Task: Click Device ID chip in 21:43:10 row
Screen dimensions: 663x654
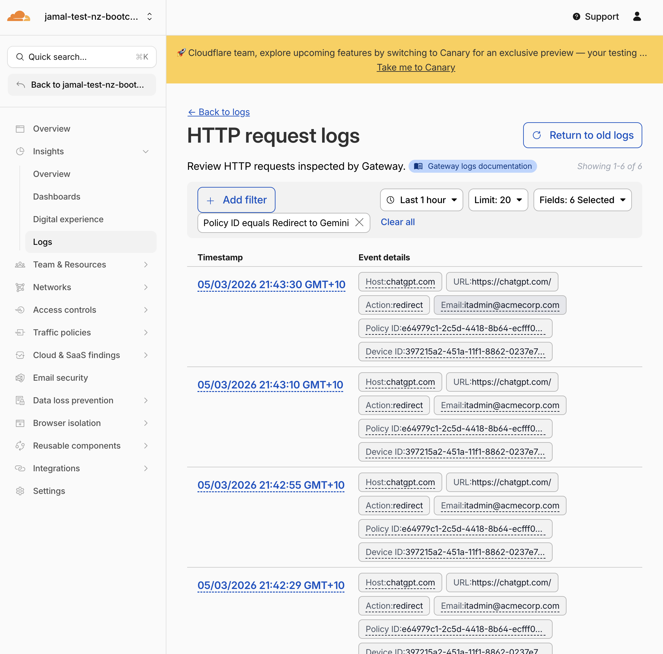Action: pyautogui.click(x=455, y=452)
